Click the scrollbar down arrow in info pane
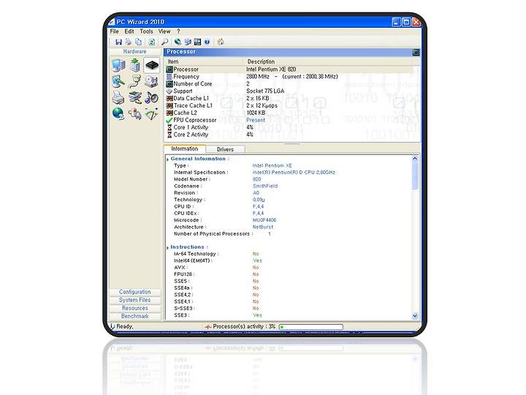 [415, 316]
